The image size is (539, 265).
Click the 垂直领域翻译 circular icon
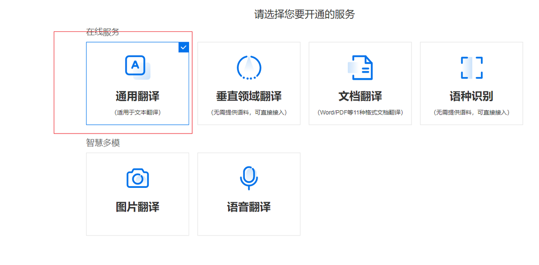point(249,67)
